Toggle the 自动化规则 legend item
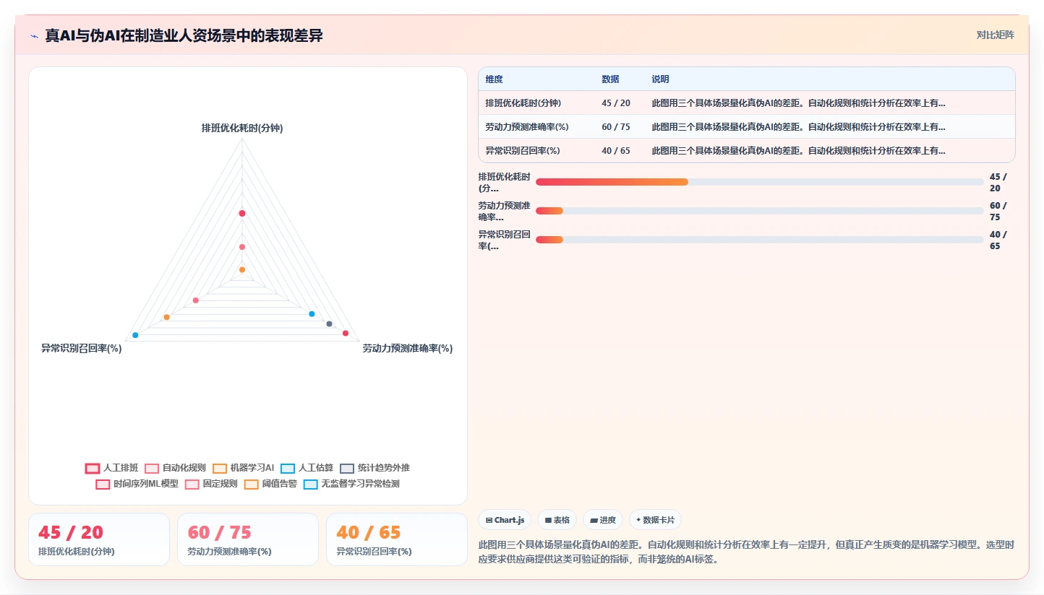Image resolution: width=1044 pixels, height=595 pixels. (x=175, y=468)
